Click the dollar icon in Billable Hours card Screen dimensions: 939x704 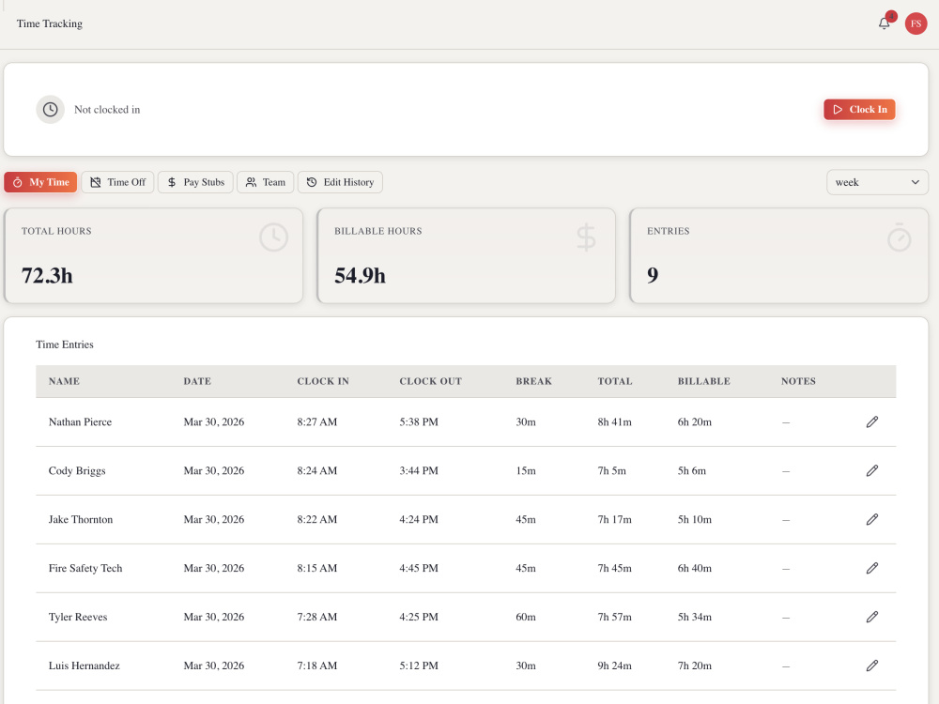586,237
